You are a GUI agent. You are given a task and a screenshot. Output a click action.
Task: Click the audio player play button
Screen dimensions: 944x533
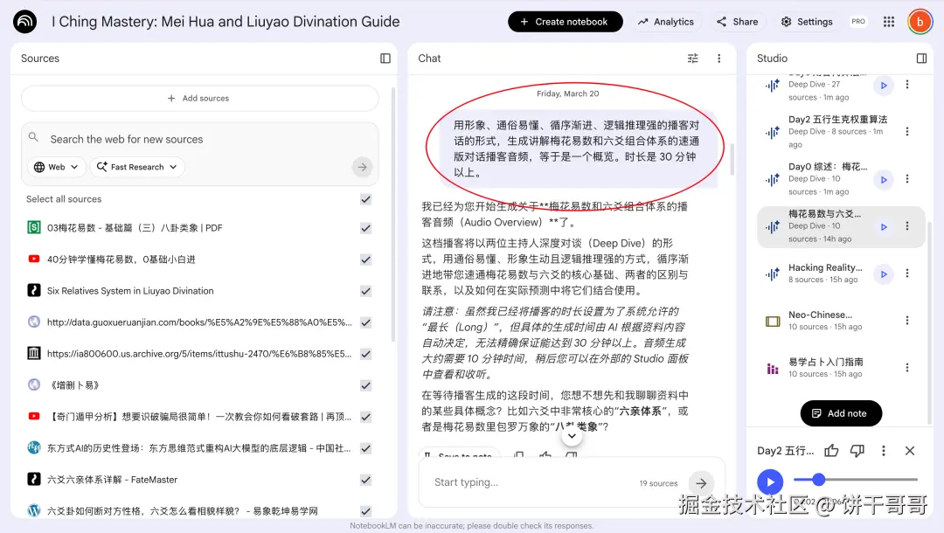click(x=770, y=481)
